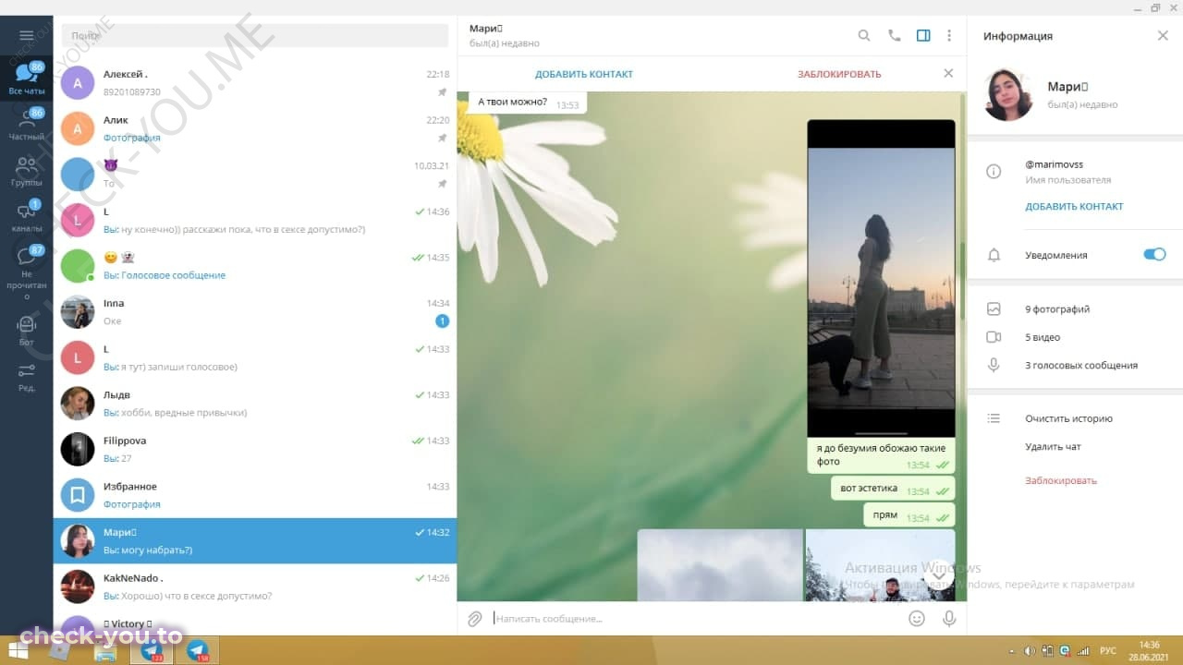
Task: Click the volume icon in system tray
Action: (1030, 650)
